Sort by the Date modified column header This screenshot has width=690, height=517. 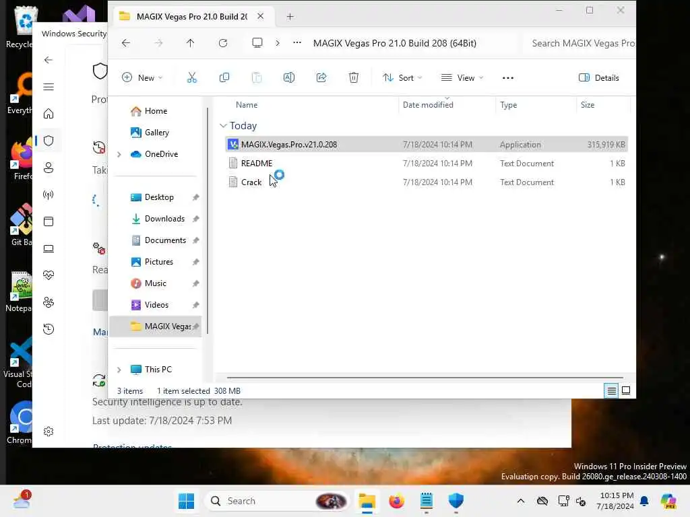(x=428, y=105)
